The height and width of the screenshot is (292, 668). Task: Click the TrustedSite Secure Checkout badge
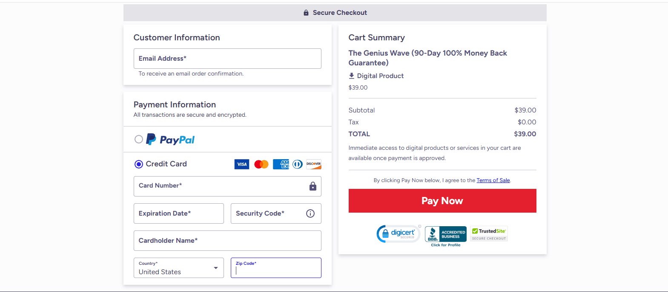[488, 233]
